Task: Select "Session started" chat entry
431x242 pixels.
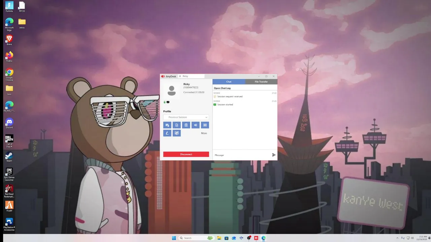Action: (x=225, y=105)
